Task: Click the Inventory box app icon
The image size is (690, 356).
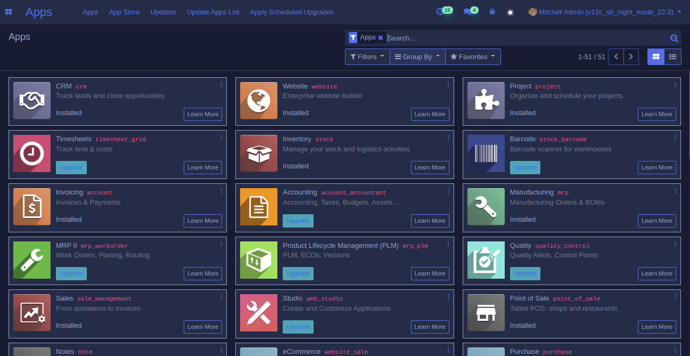Action: 259,153
